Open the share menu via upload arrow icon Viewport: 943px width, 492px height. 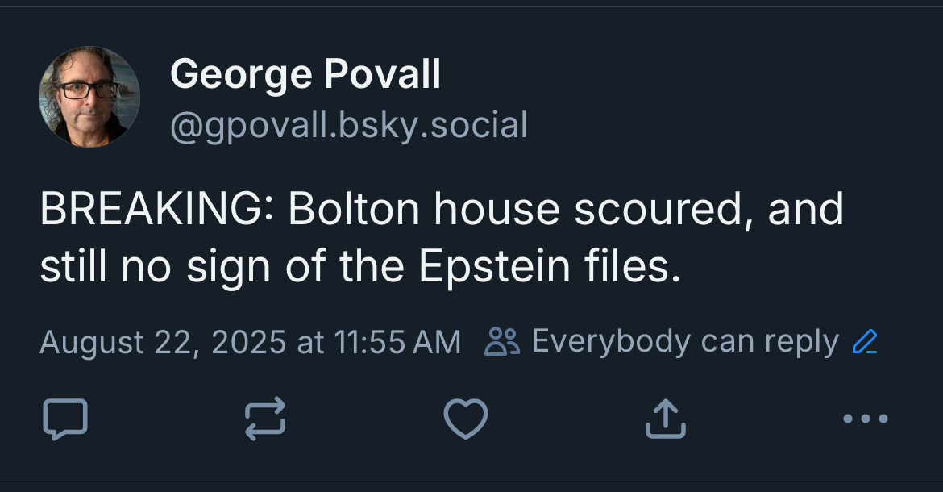(x=665, y=419)
